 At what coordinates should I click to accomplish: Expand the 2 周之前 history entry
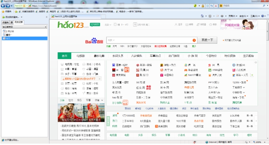(8, 31)
